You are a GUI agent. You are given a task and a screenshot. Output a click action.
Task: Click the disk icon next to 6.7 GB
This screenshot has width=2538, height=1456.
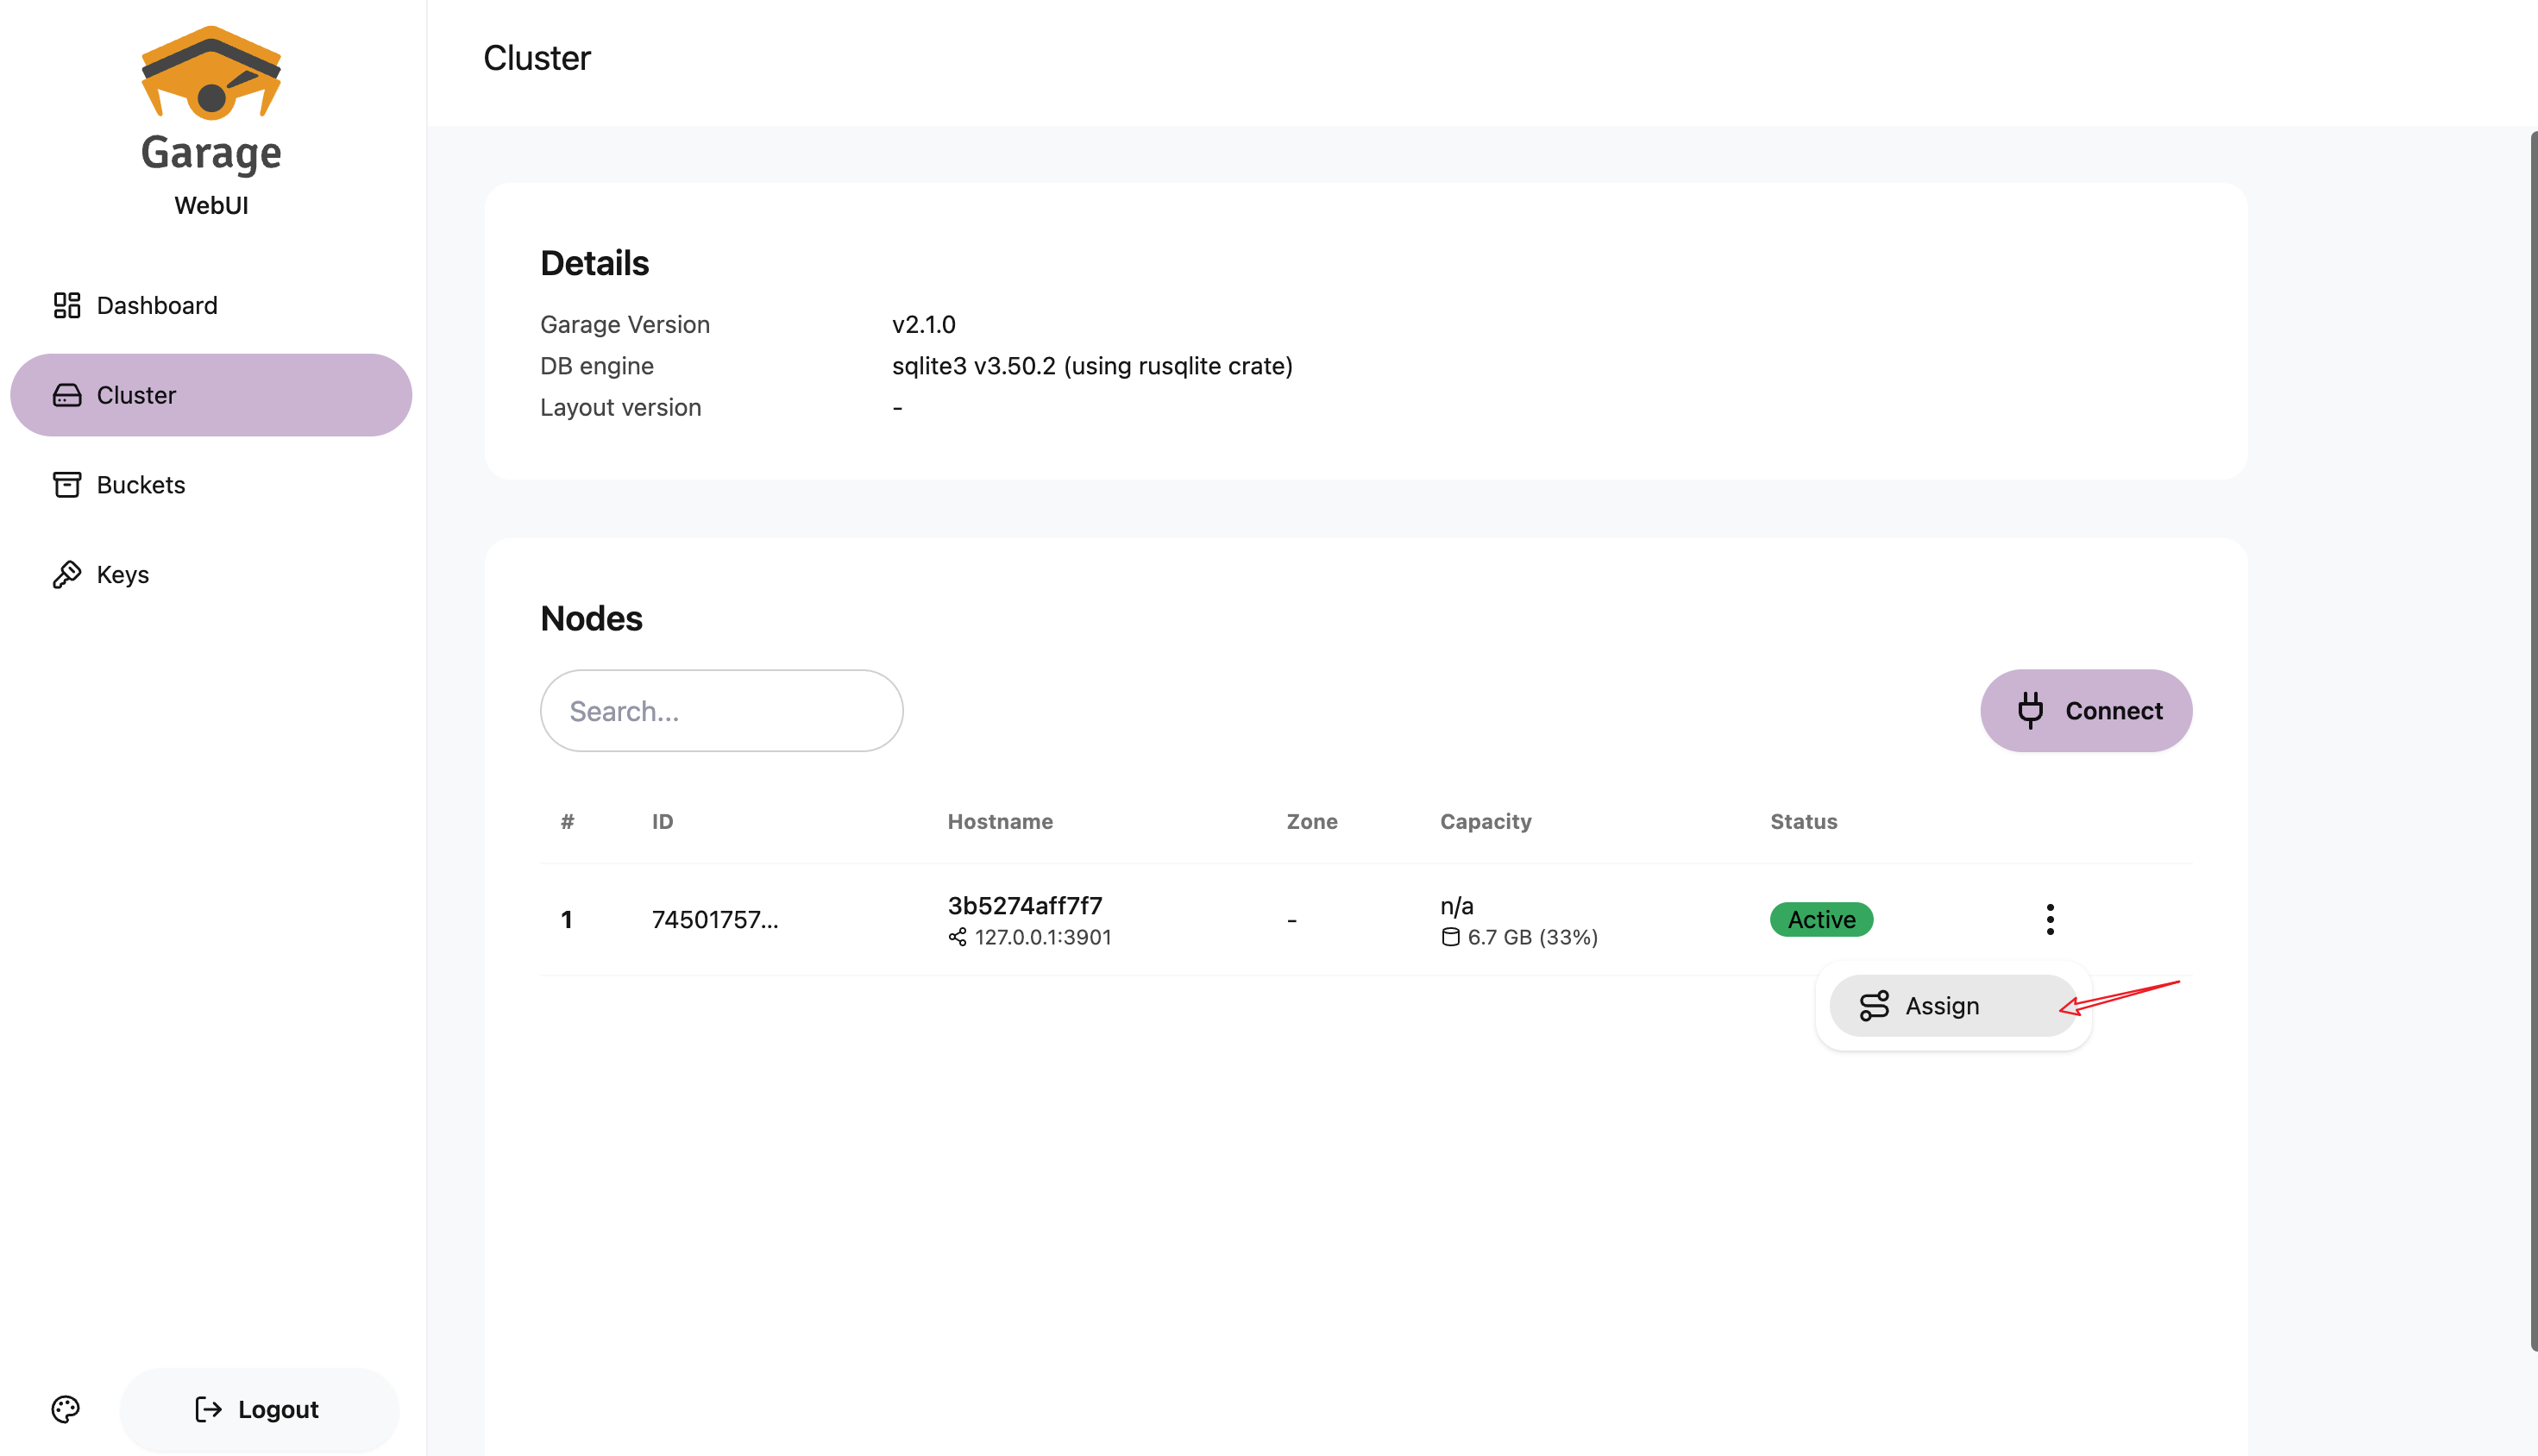point(1450,937)
